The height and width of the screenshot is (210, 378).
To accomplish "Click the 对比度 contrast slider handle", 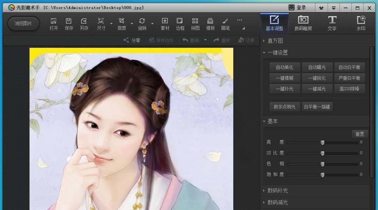I will (x=322, y=153).
